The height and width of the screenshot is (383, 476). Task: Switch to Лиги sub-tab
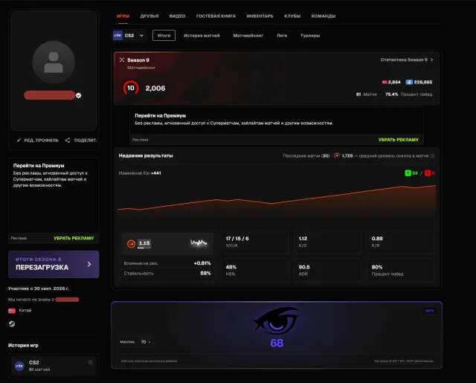[x=282, y=36]
